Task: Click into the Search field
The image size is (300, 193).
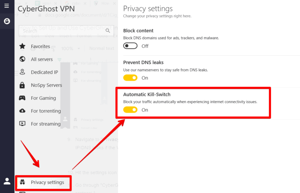Action: (x=39, y=30)
